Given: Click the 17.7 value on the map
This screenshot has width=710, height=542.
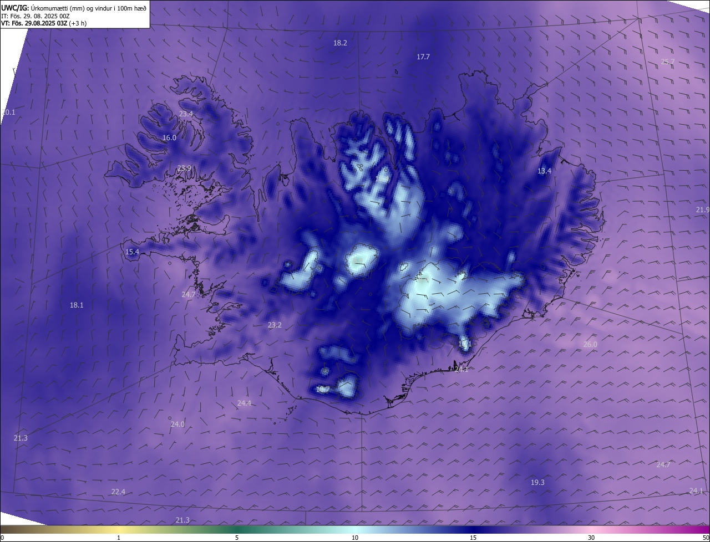Looking at the screenshot, I should tap(423, 57).
